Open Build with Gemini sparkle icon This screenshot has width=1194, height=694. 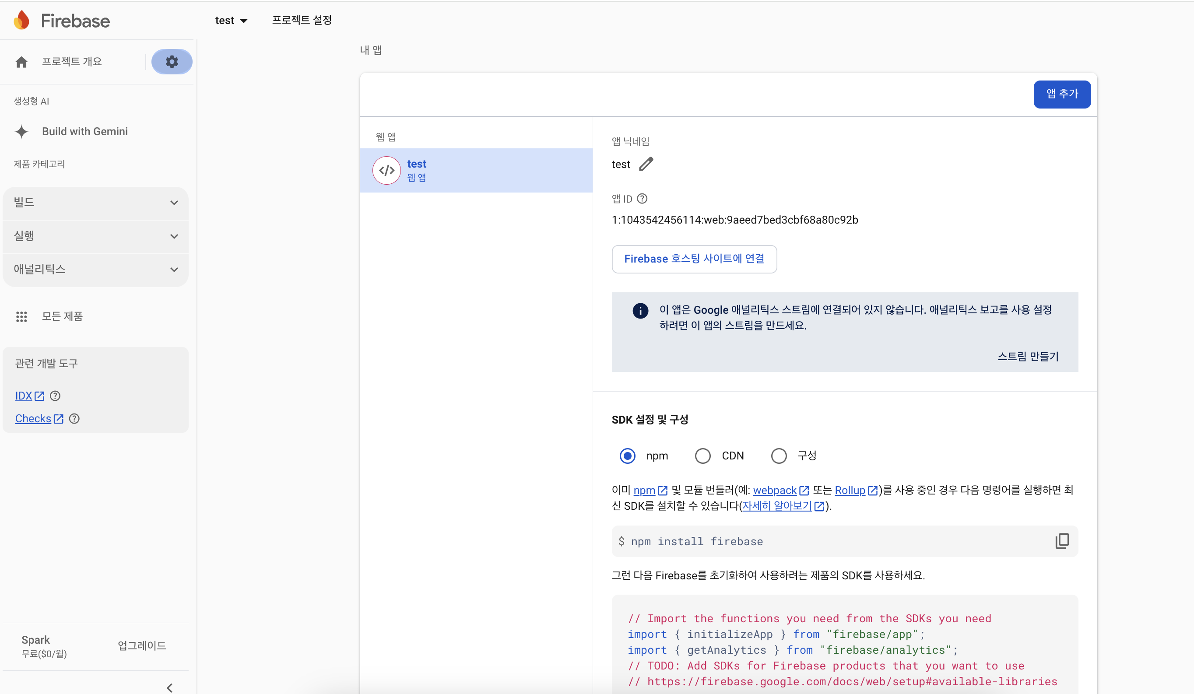pos(21,131)
